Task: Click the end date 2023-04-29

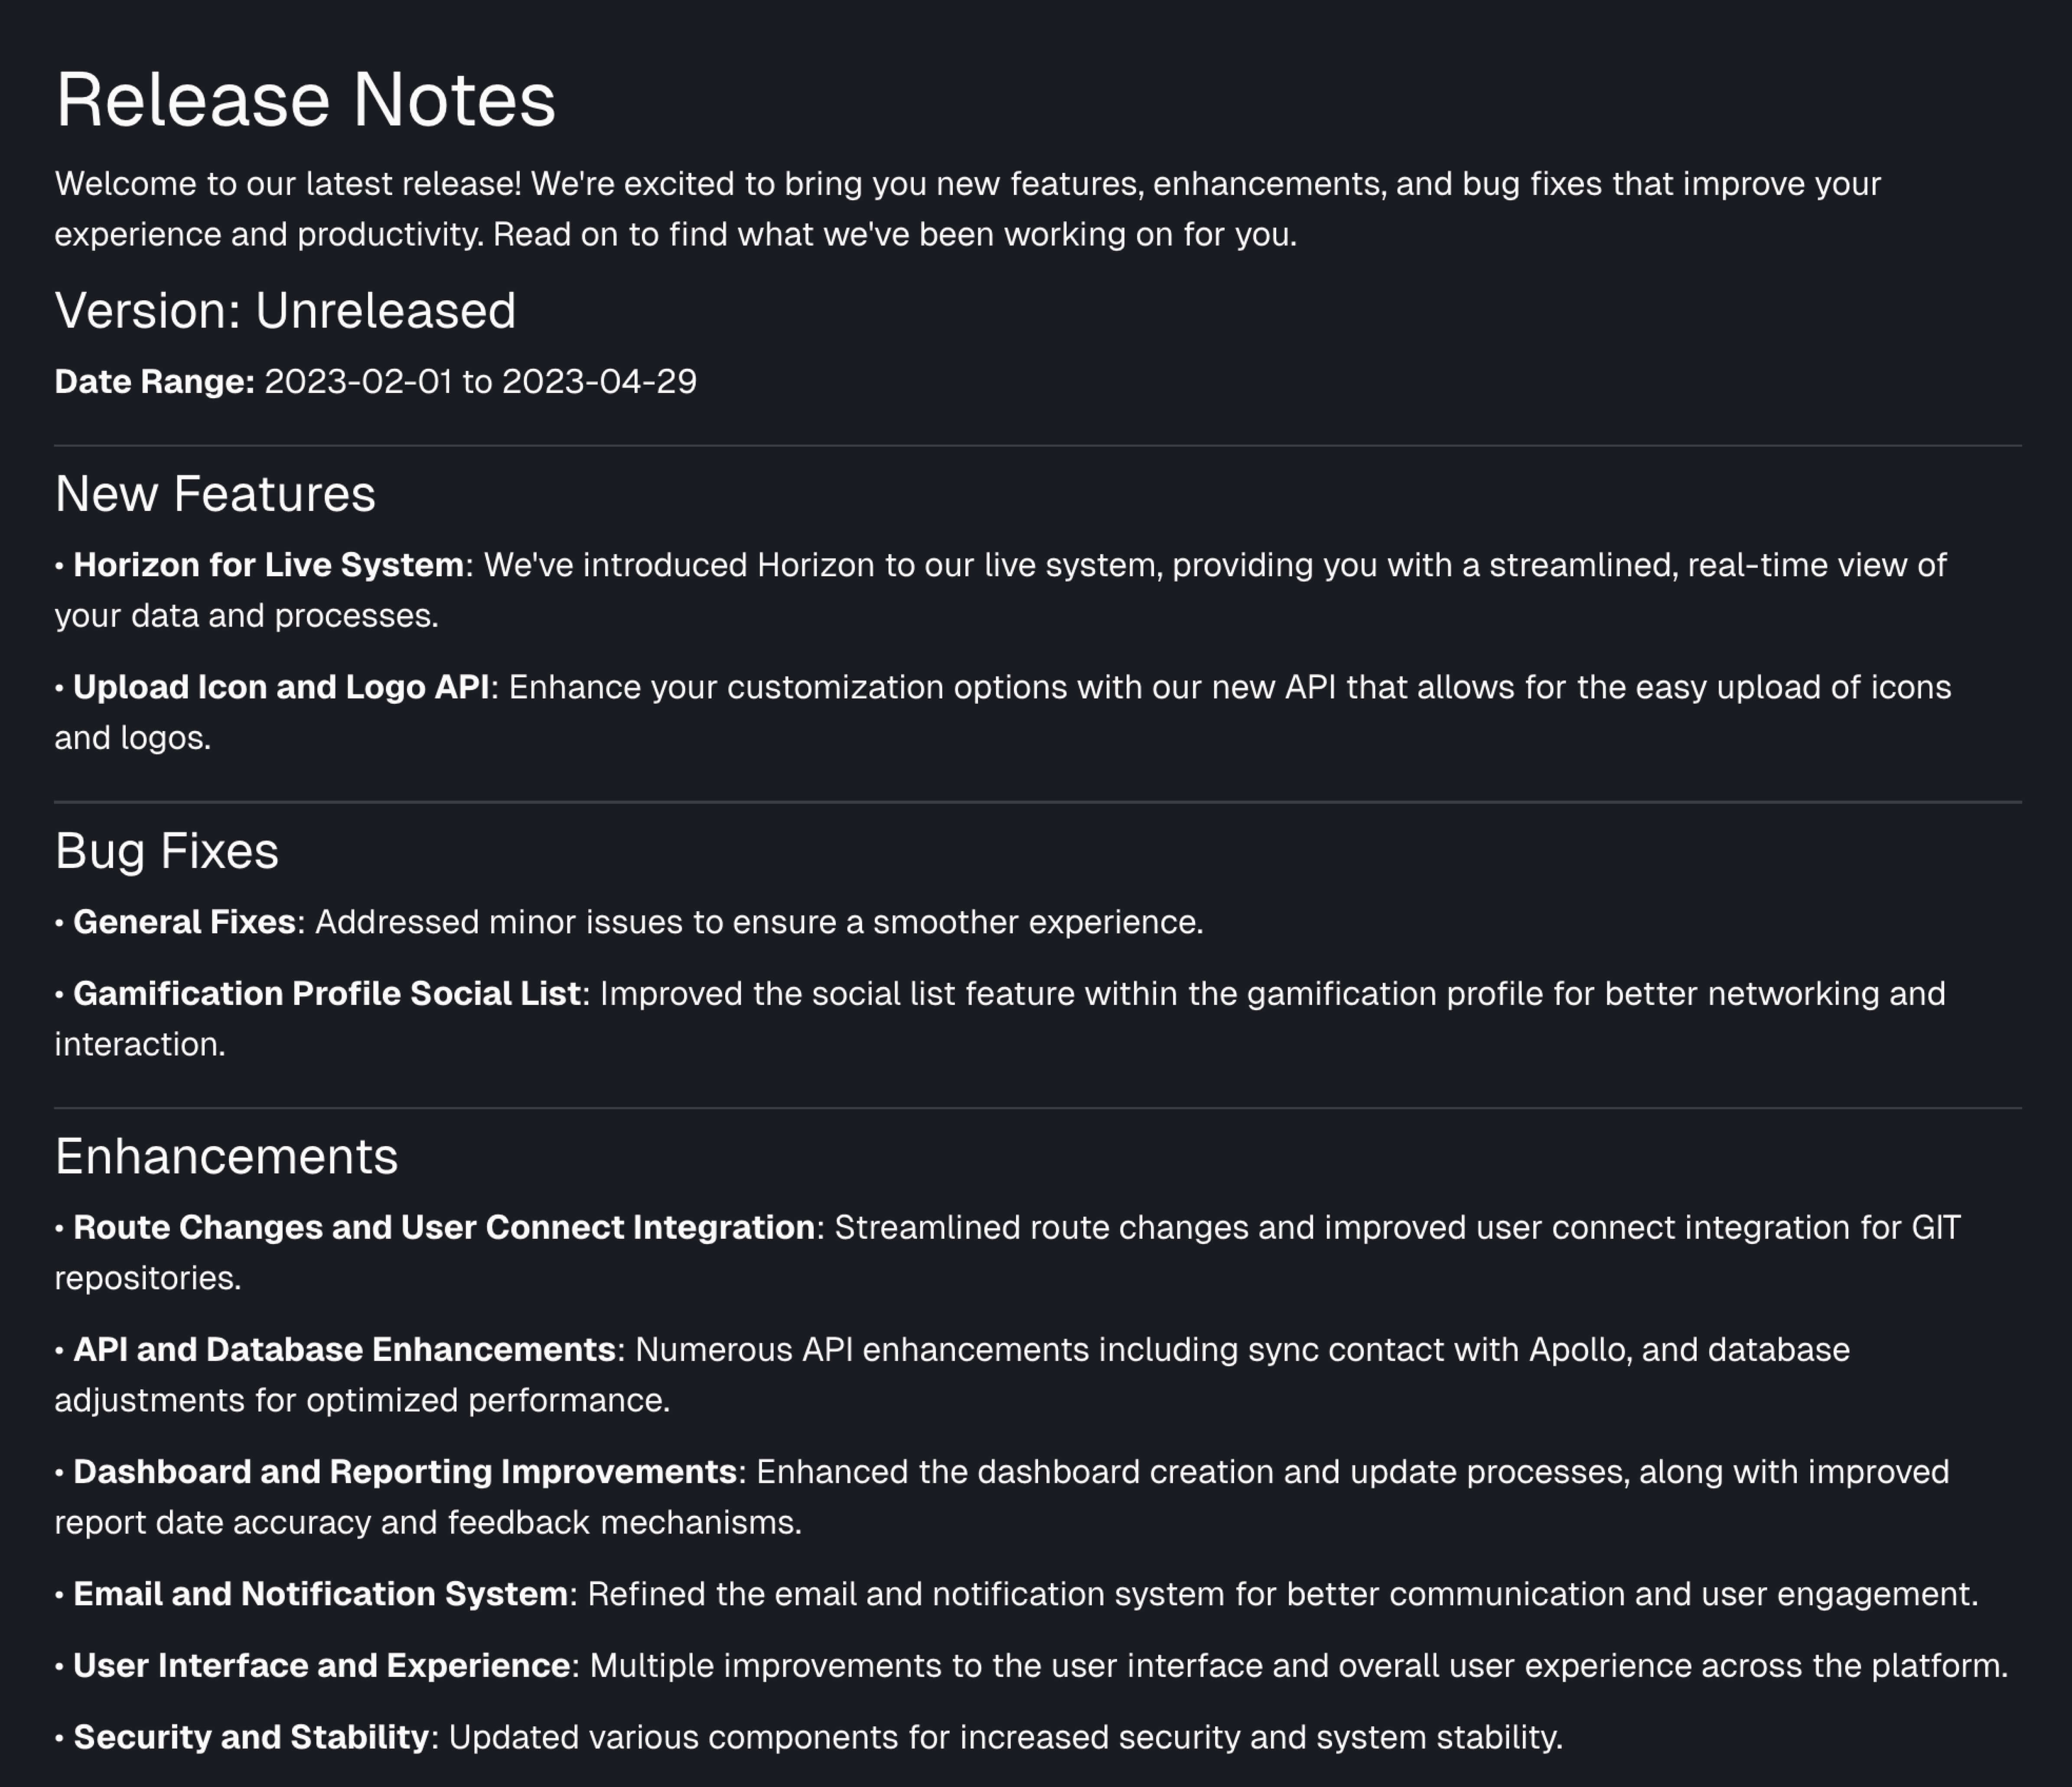Action: (x=599, y=382)
